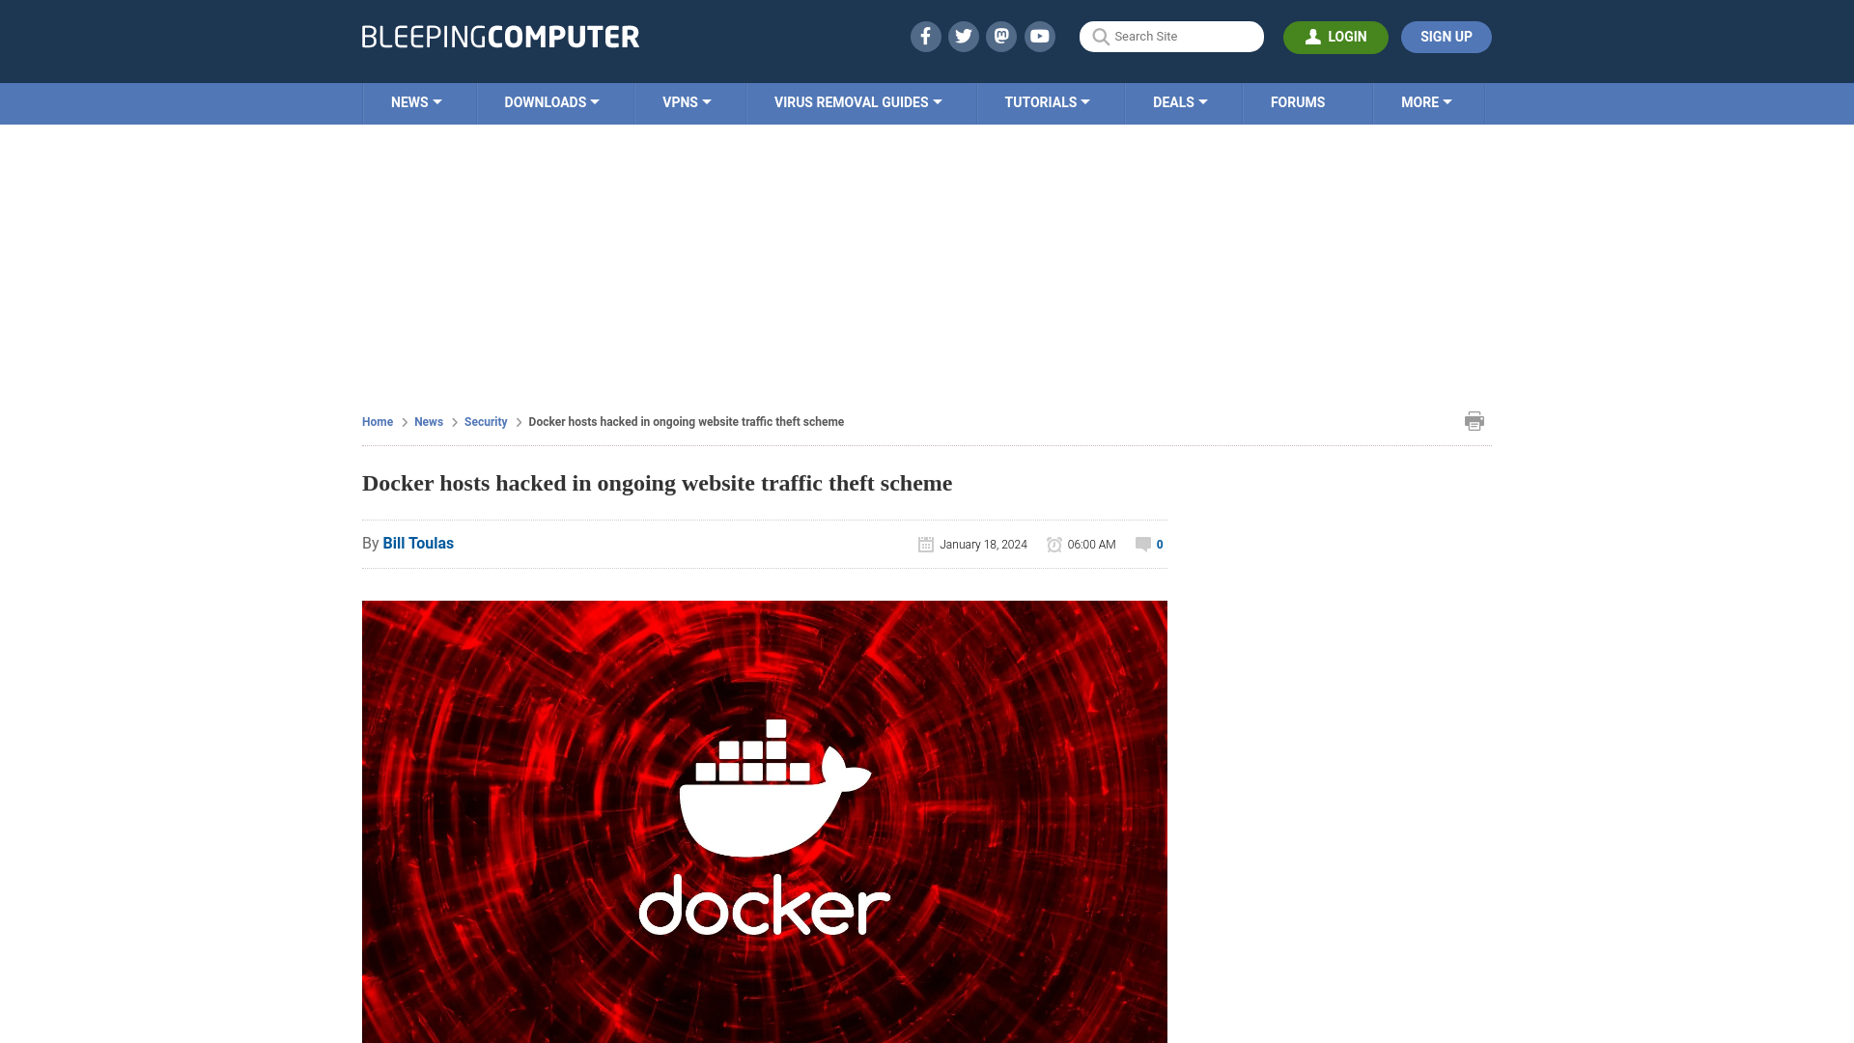Expand the NEWS dropdown menu

tap(416, 101)
